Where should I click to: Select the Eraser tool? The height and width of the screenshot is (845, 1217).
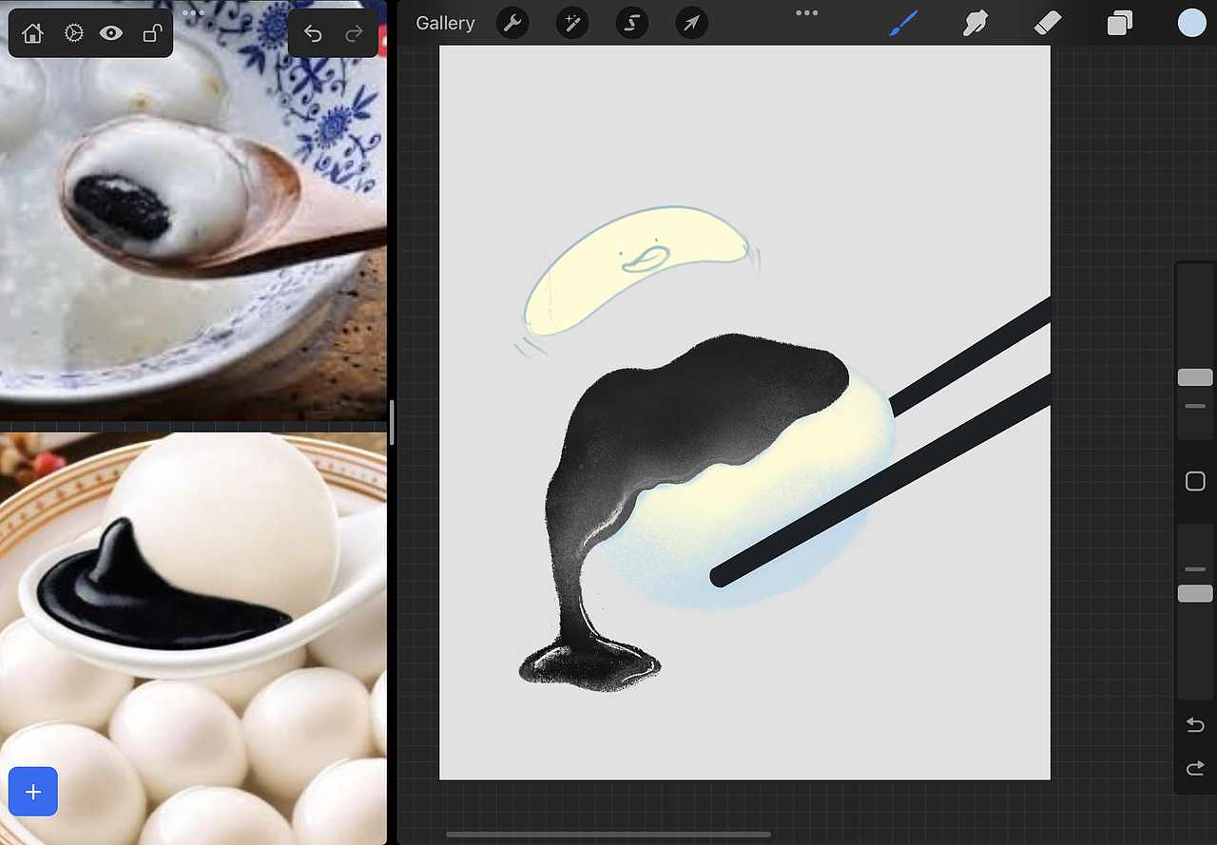(x=1048, y=24)
